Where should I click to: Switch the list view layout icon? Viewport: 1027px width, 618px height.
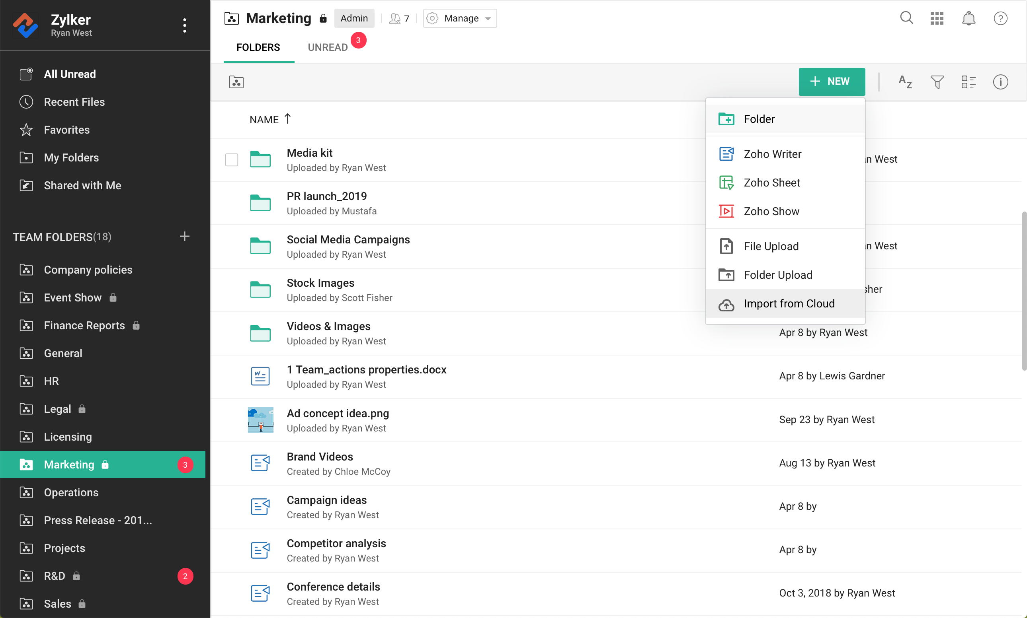point(968,82)
